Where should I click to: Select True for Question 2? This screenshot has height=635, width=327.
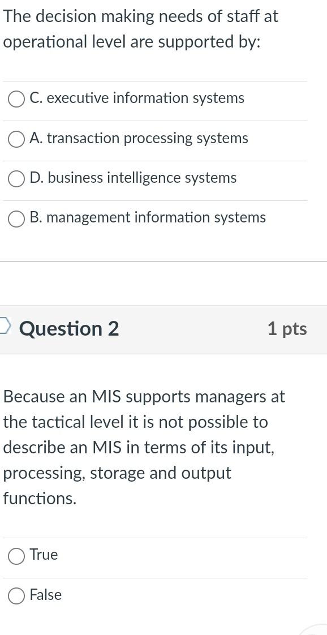pos(16,555)
